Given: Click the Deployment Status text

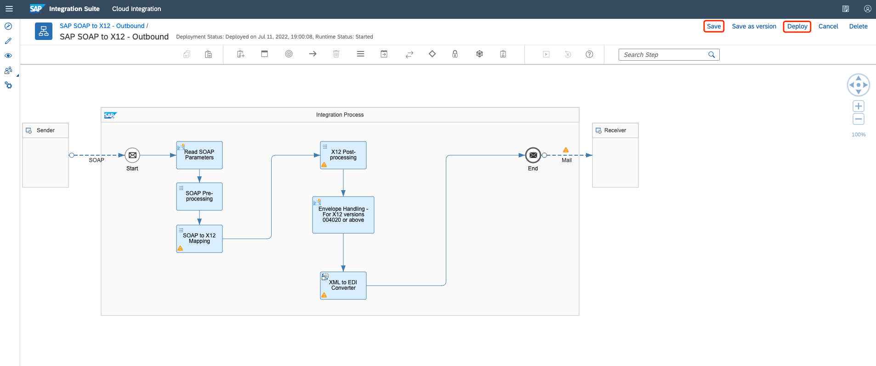Looking at the screenshot, I should (274, 37).
